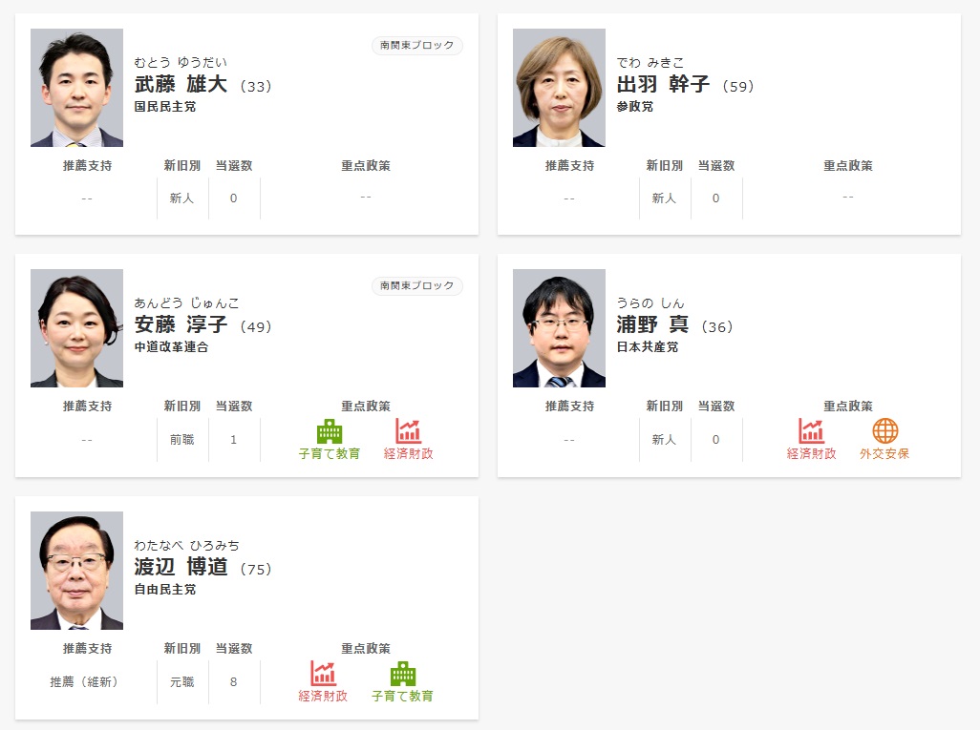Click 浦野 真's orange 外交安保 globe icon
The image size is (980, 730).
click(x=885, y=431)
